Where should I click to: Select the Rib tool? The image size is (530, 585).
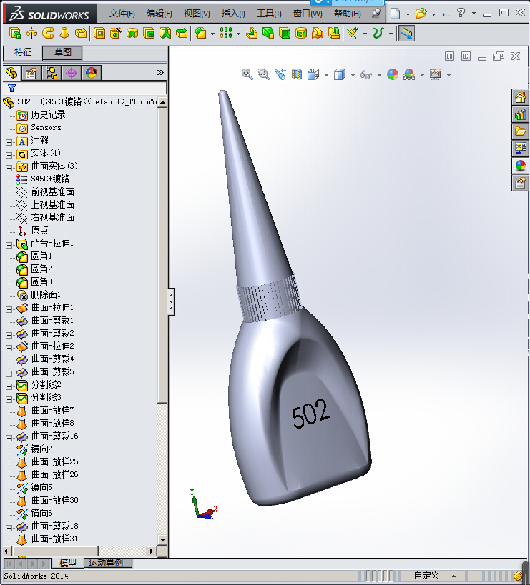pyautogui.click(x=251, y=33)
